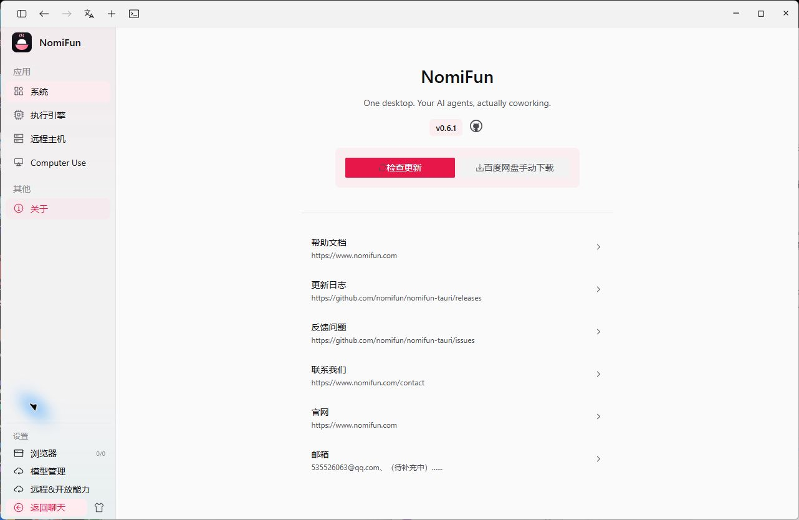This screenshot has height=520, width=799.
Task: Toggle the sidebar panel icon
Action: pos(22,14)
